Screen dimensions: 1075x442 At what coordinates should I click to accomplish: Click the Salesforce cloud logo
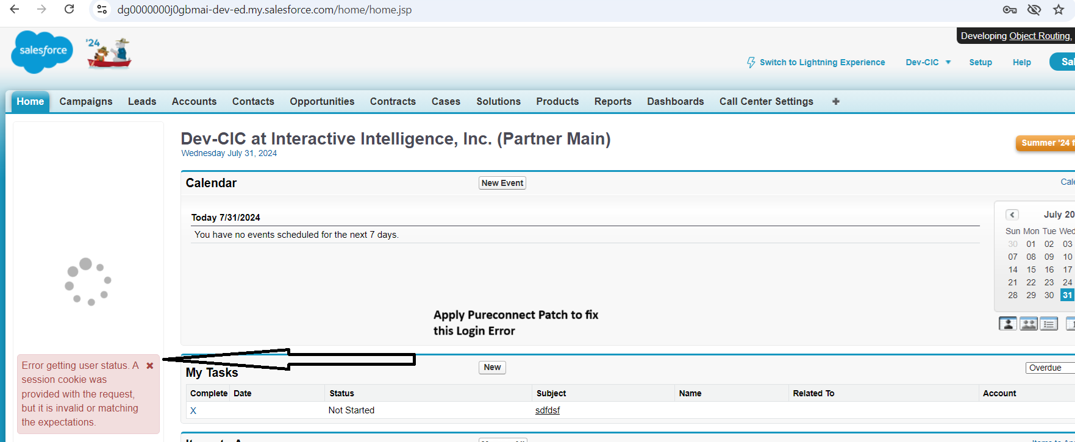(41, 51)
